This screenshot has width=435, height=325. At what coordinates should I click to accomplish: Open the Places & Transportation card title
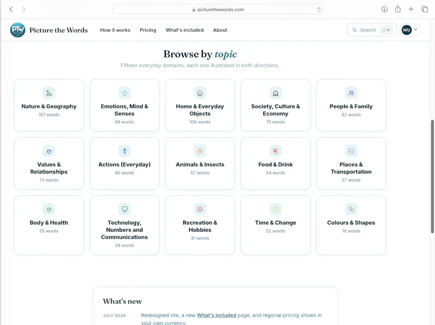click(351, 168)
